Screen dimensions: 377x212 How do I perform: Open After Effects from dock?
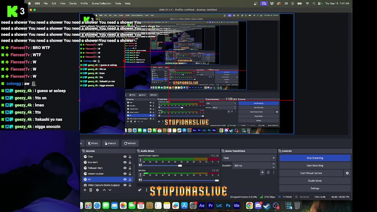[202, 206]
